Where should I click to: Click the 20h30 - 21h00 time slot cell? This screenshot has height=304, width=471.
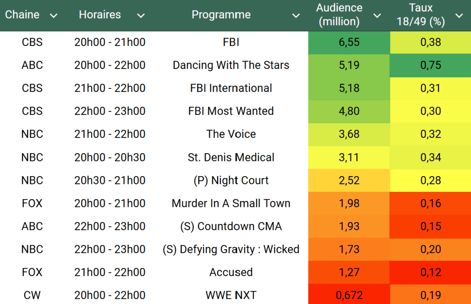[x=109, y=180]
